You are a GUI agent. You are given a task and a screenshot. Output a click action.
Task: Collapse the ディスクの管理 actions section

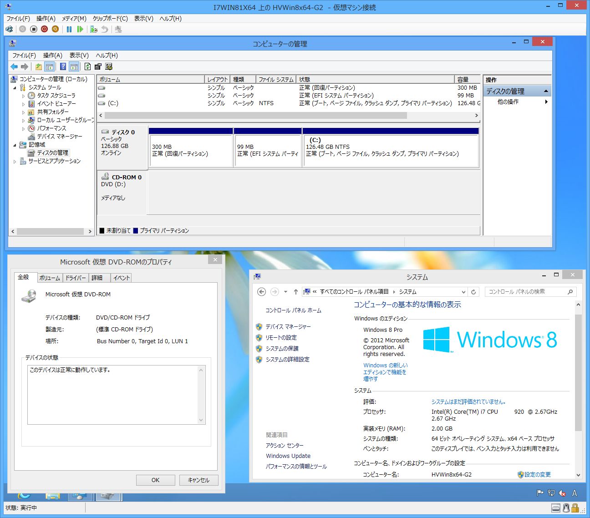[x=546, y=91]
